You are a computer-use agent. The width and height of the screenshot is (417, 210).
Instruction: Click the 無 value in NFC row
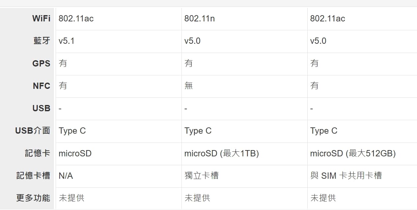tap(189, 86)
